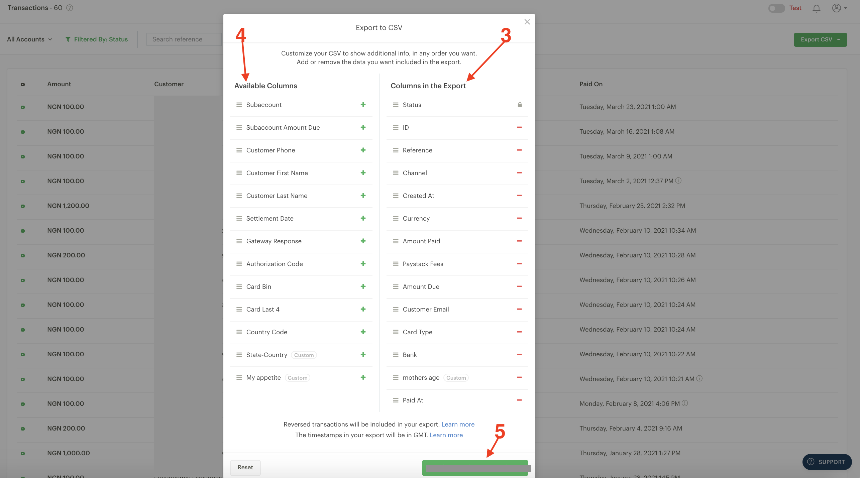The width and height of the screenshot is (860, 478).
Task: Remove Created At column from export
Action: click(x=519, y=196)
